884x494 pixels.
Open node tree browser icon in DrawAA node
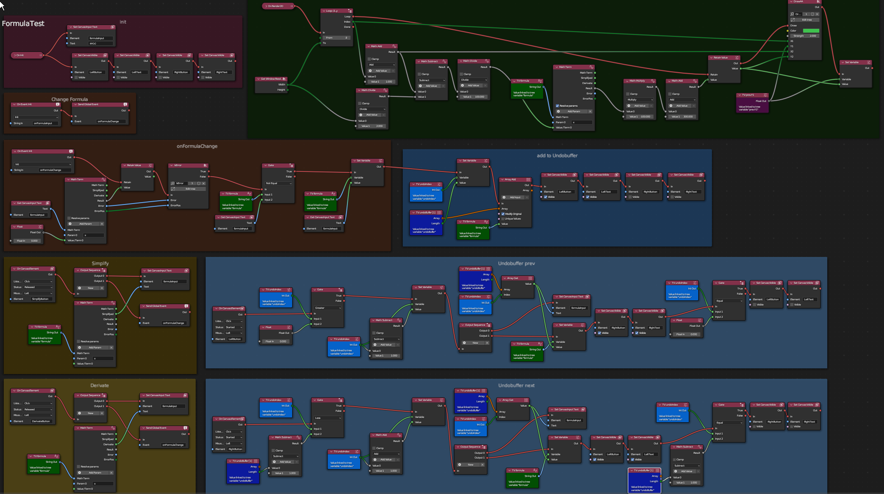pos(792,14)
